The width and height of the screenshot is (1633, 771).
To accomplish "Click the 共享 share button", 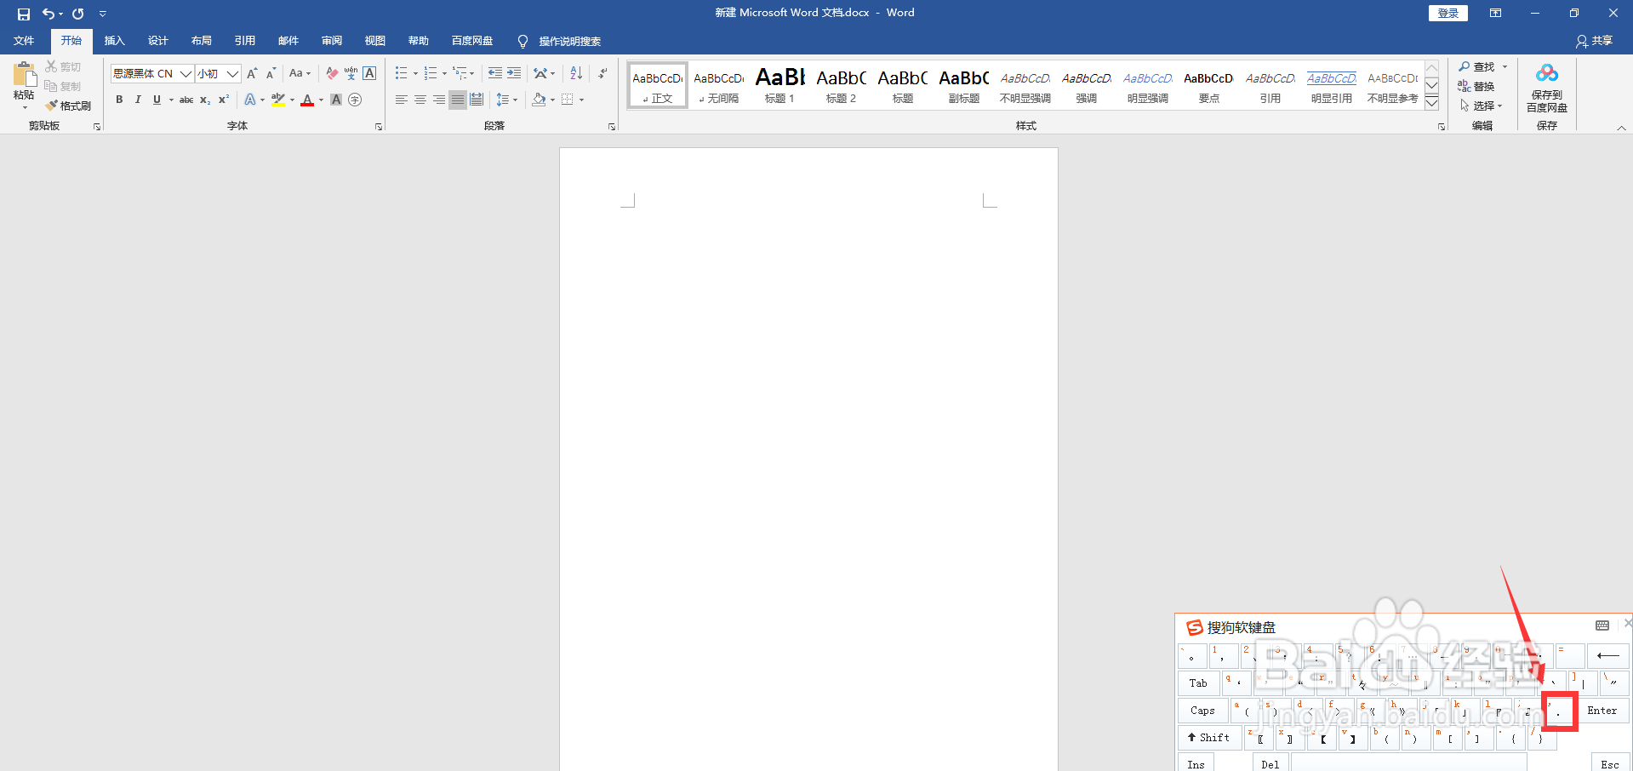I will tap(1594, 41).
